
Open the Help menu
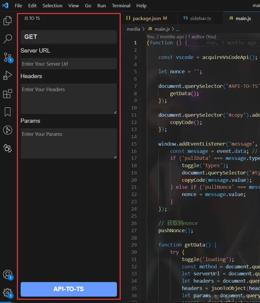pyautogui.click(x=141, y=5)
